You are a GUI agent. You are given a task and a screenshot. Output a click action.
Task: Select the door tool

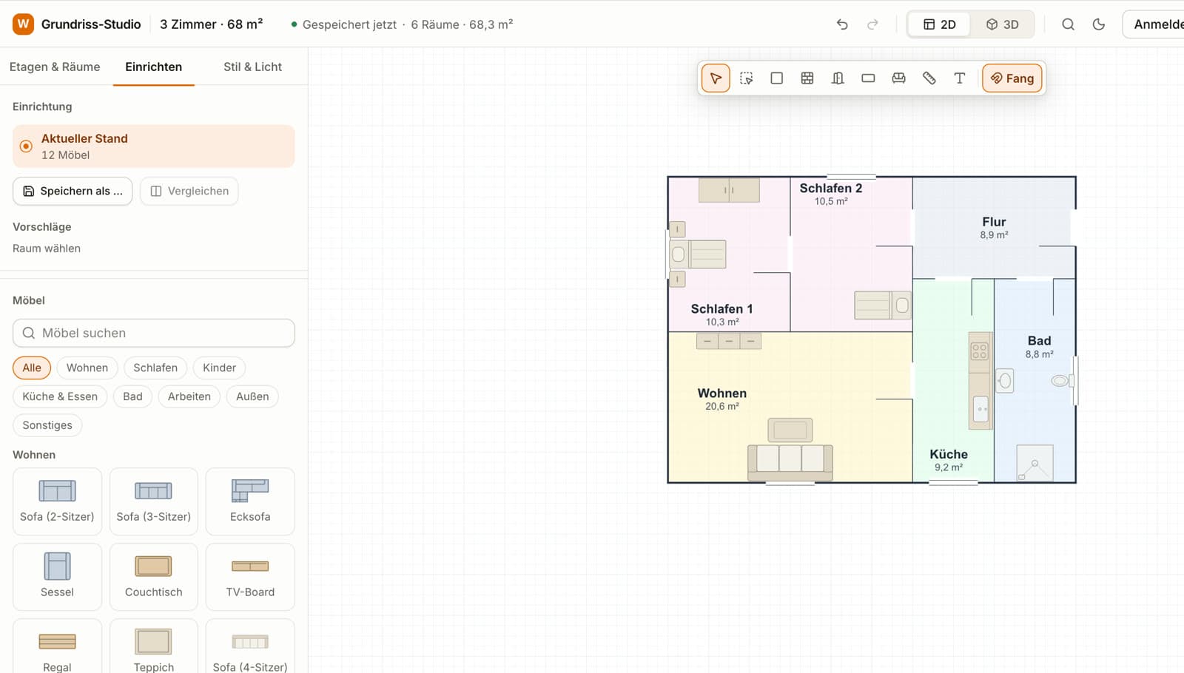click(x=838, y=78)
